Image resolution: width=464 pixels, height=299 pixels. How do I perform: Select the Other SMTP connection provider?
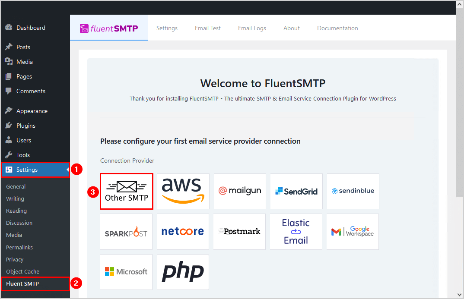pos(126,192)
